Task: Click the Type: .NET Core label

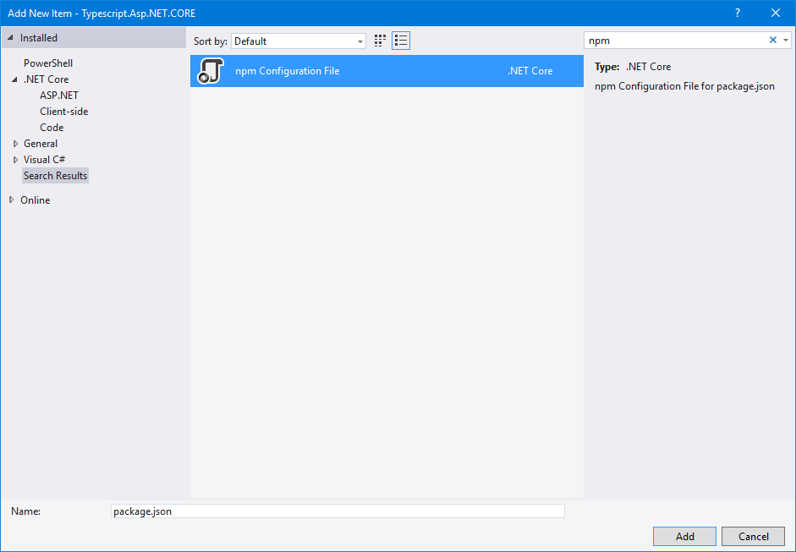Action: click(633, 67)
